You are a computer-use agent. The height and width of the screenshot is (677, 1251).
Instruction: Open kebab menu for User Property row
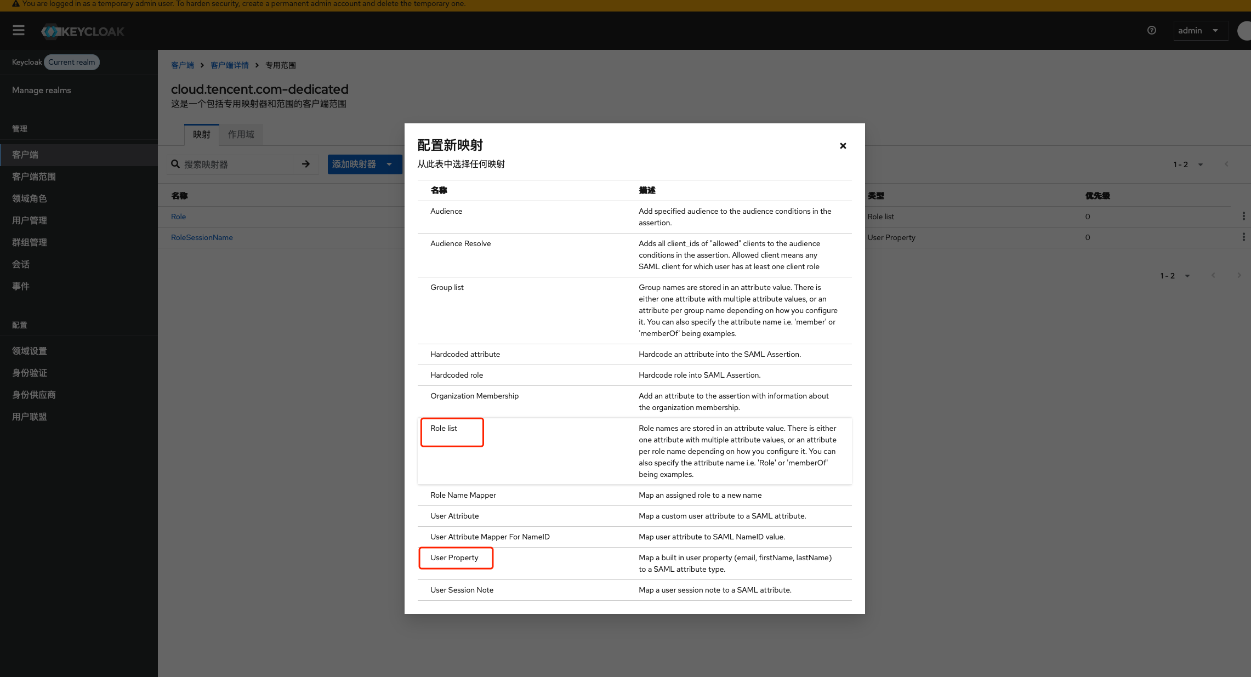[x=1243, y=237]
